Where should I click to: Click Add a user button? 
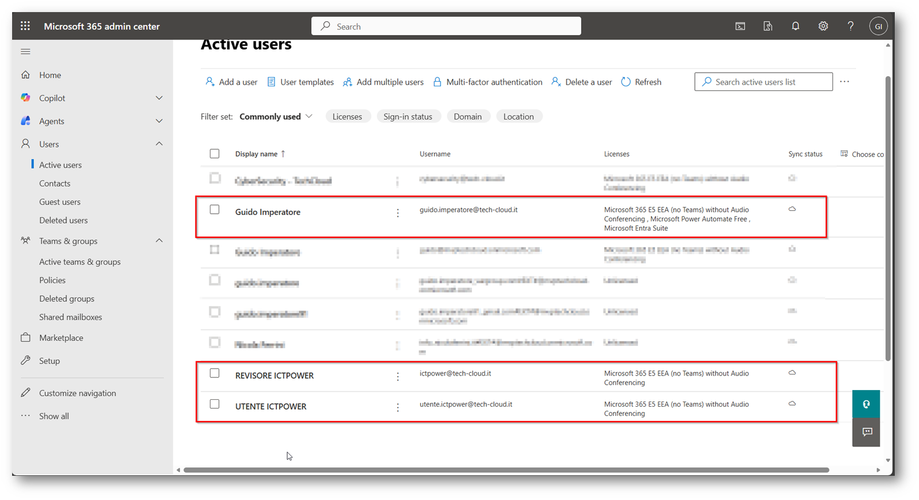(231, 82)
